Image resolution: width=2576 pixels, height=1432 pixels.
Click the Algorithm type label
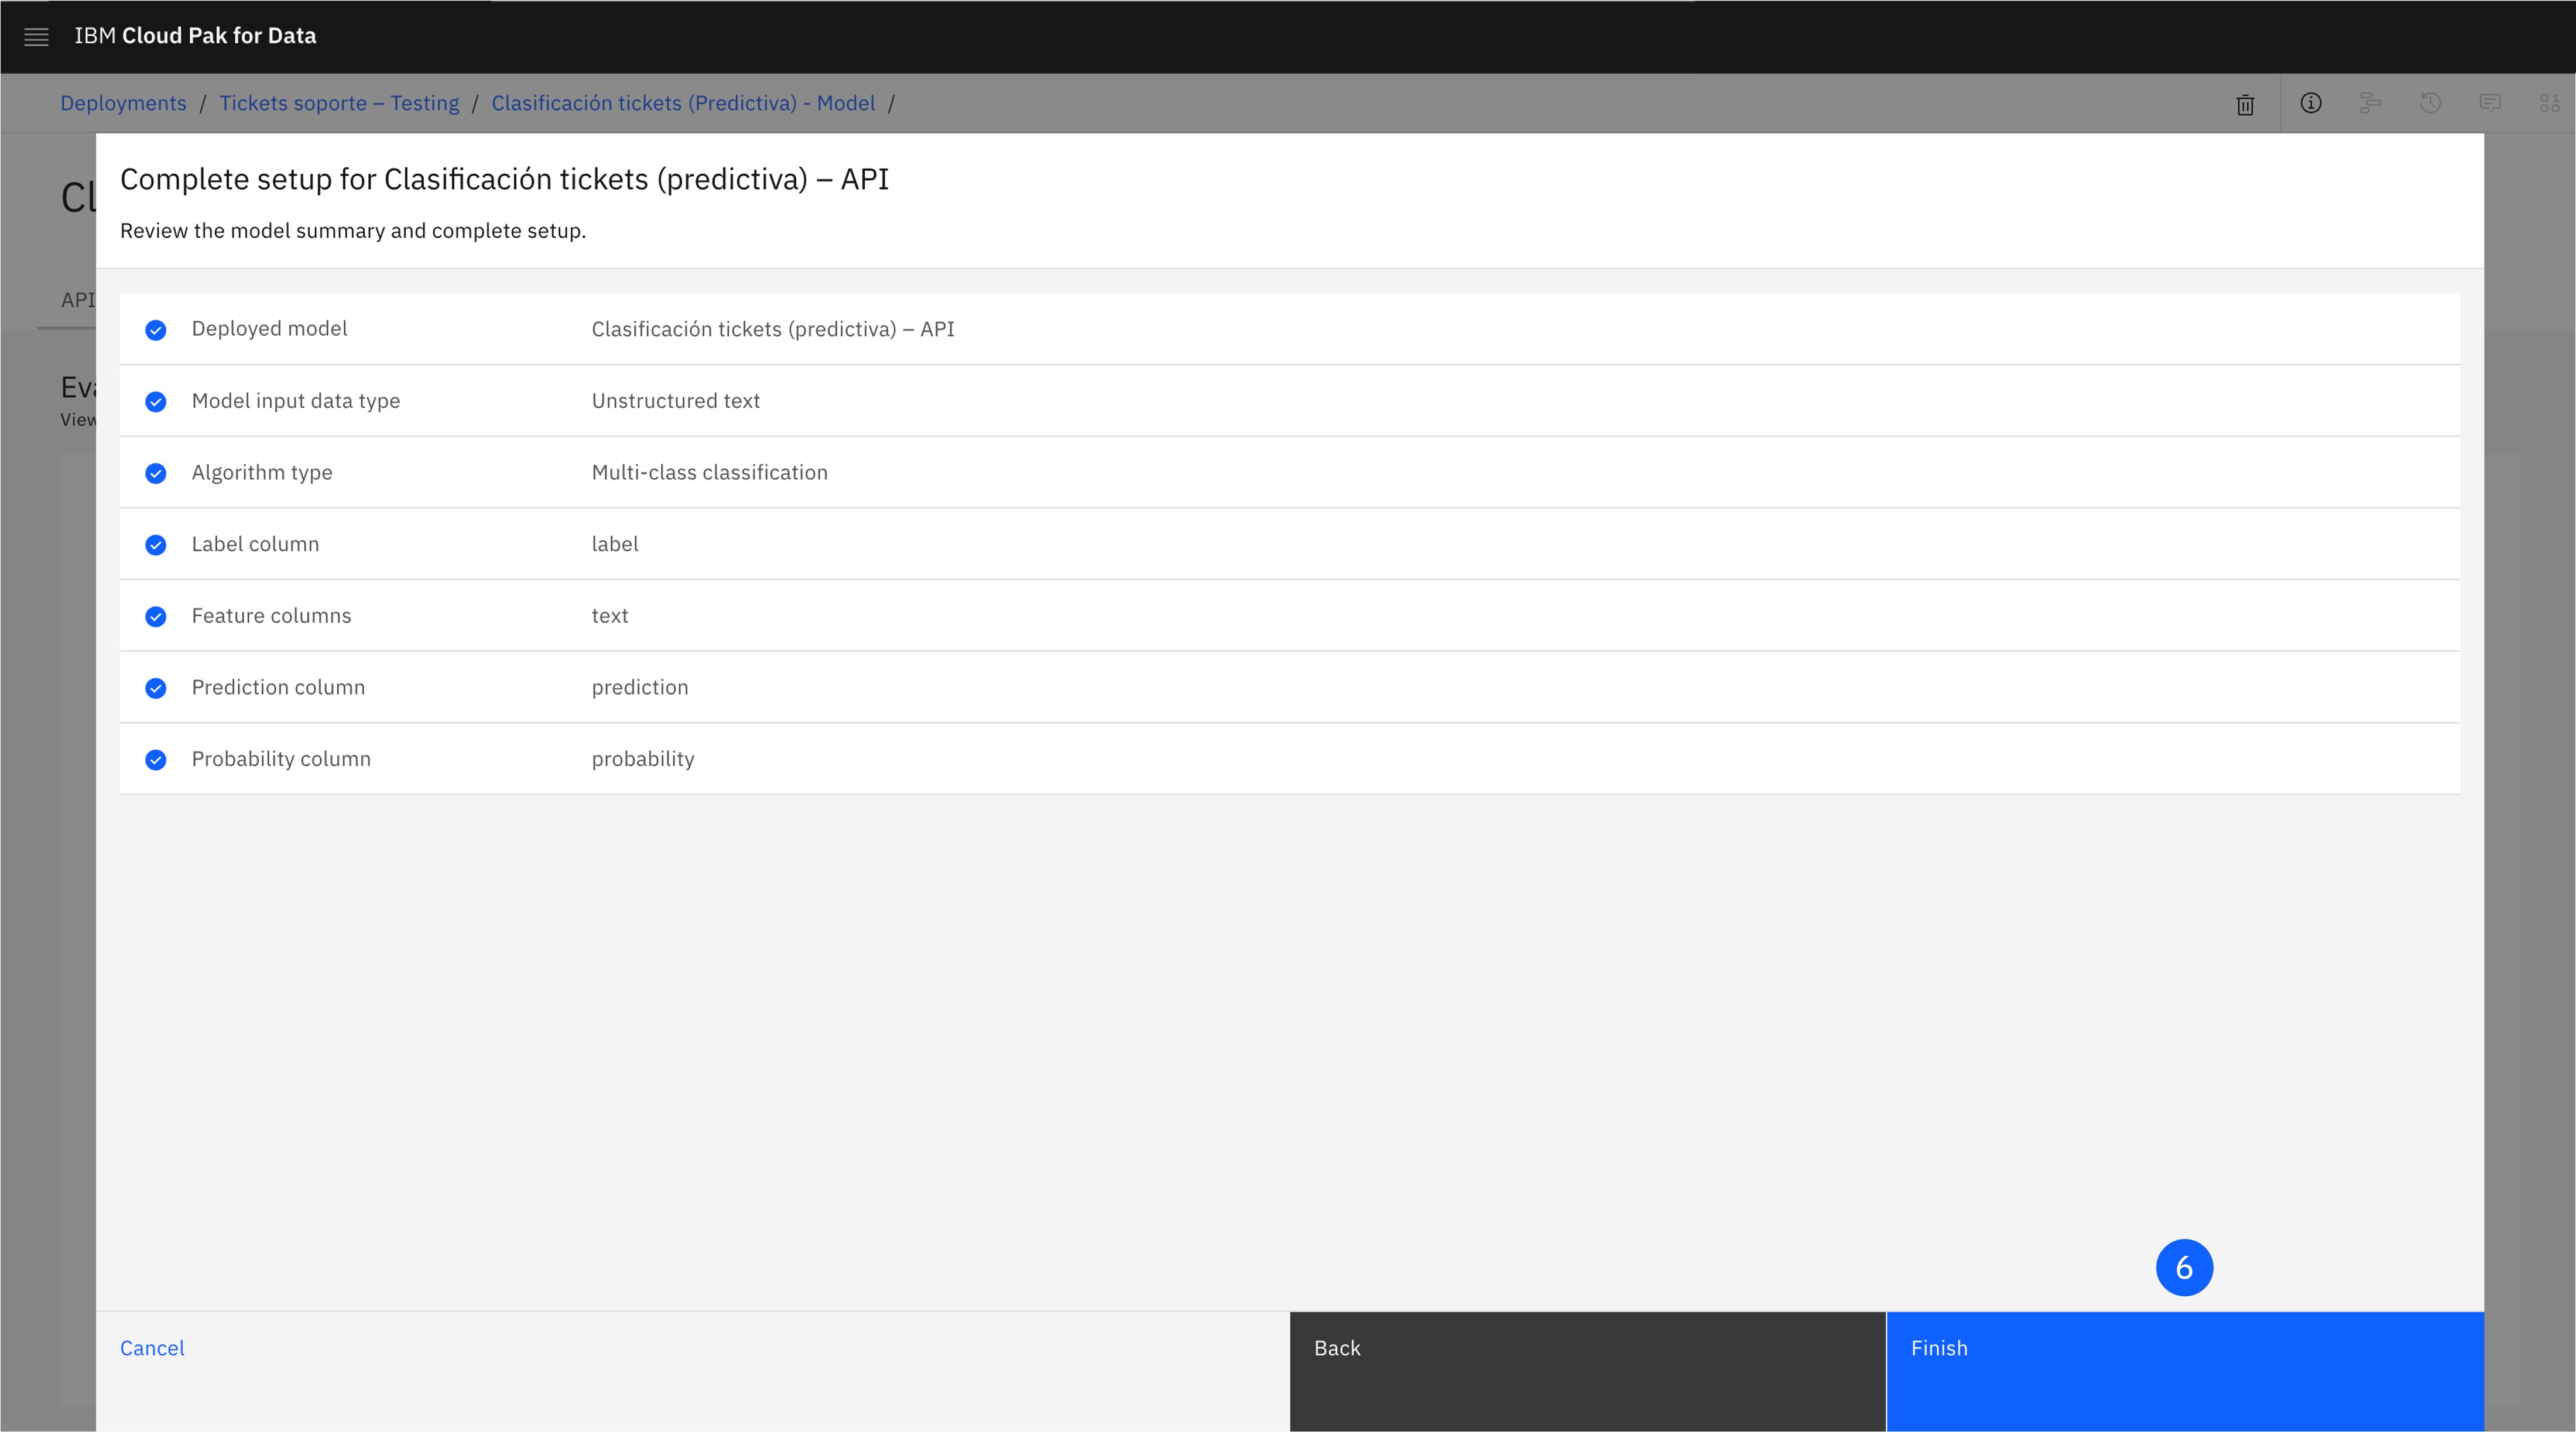[262, 473]
